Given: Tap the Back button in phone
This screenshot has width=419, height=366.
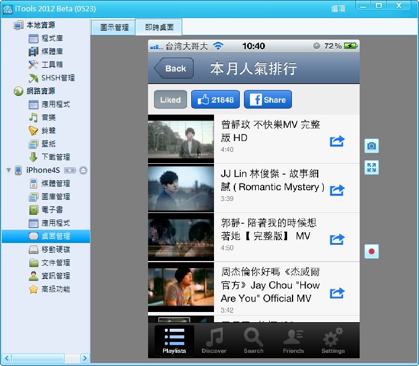Looking at the screenshot, I should (174, 68).
